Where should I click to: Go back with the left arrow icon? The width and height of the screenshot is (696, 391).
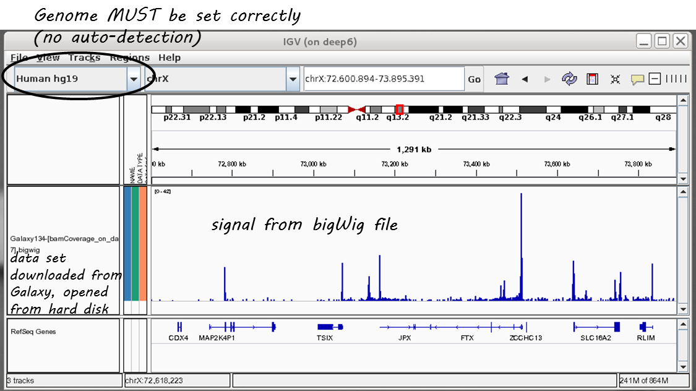(x=525, y=79)
